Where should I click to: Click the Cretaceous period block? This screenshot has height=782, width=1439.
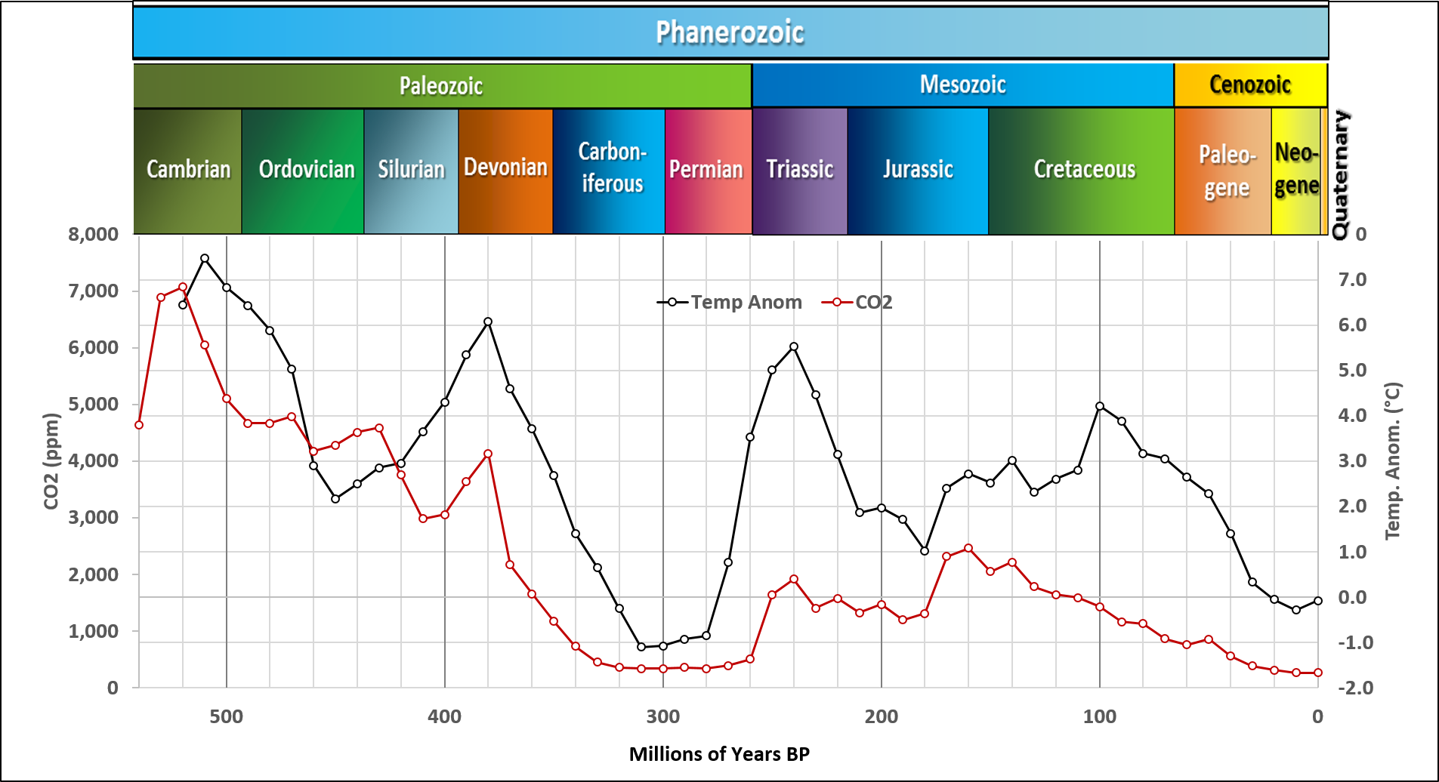pyautogui.click(x=1082, y=171)
